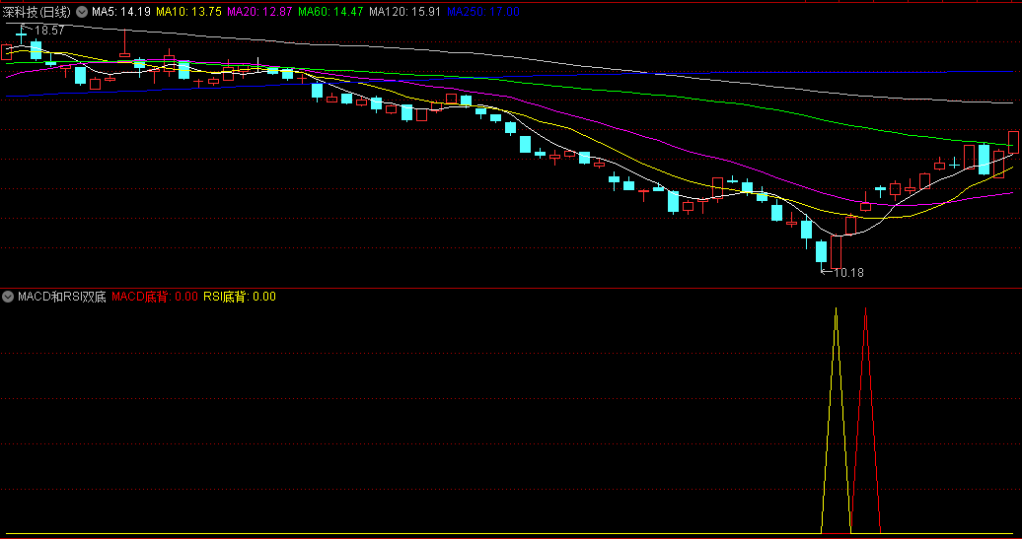Click the yellow RSI divergence signal peak
This screenshot has width=1022, height=539.
[x=837, y=308]
